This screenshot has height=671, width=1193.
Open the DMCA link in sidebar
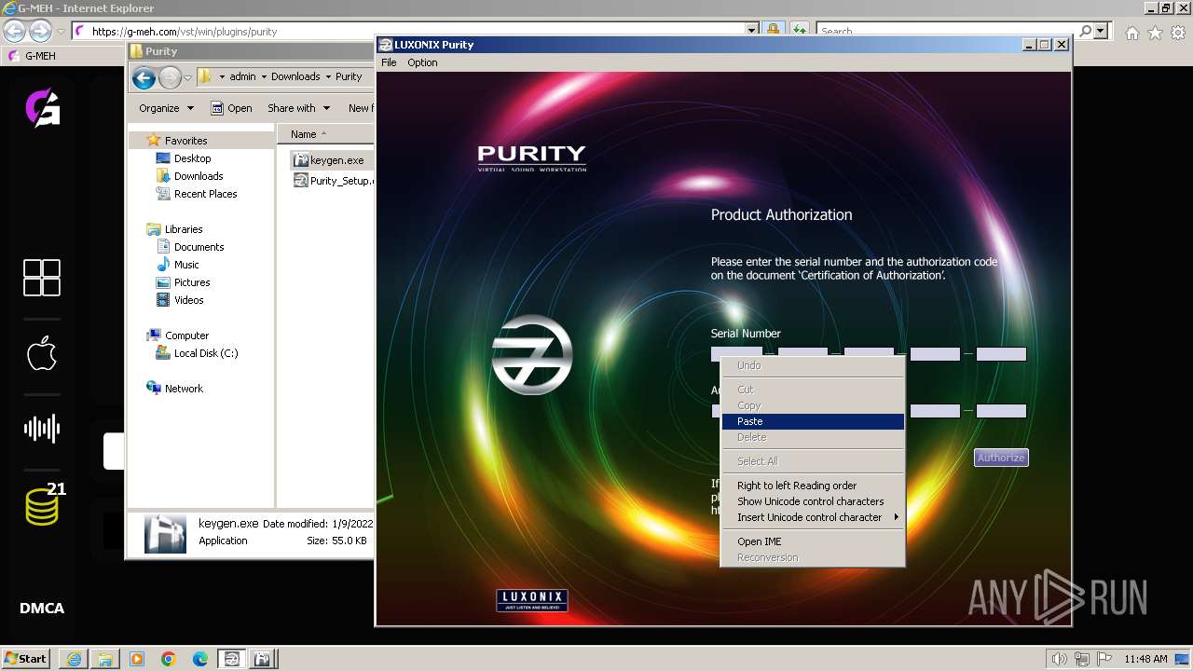(42, 609)
